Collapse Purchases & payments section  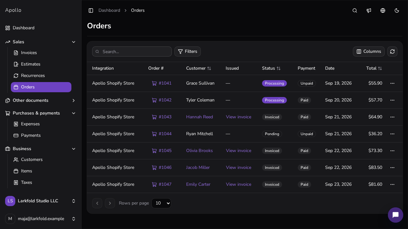[40, 113]
